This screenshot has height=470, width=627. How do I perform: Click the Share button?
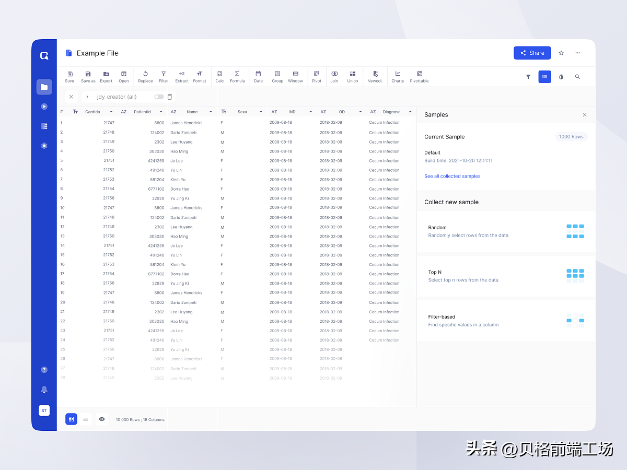(532, 53)
